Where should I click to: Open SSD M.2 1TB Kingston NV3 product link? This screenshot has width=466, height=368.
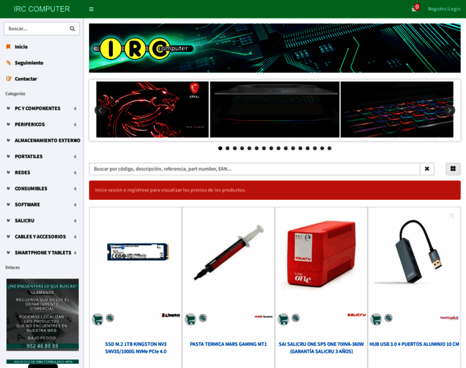point(136,348)
